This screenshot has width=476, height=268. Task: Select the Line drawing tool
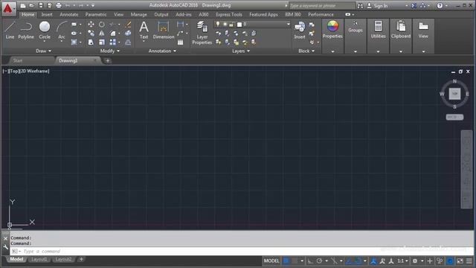coord(10,31)
